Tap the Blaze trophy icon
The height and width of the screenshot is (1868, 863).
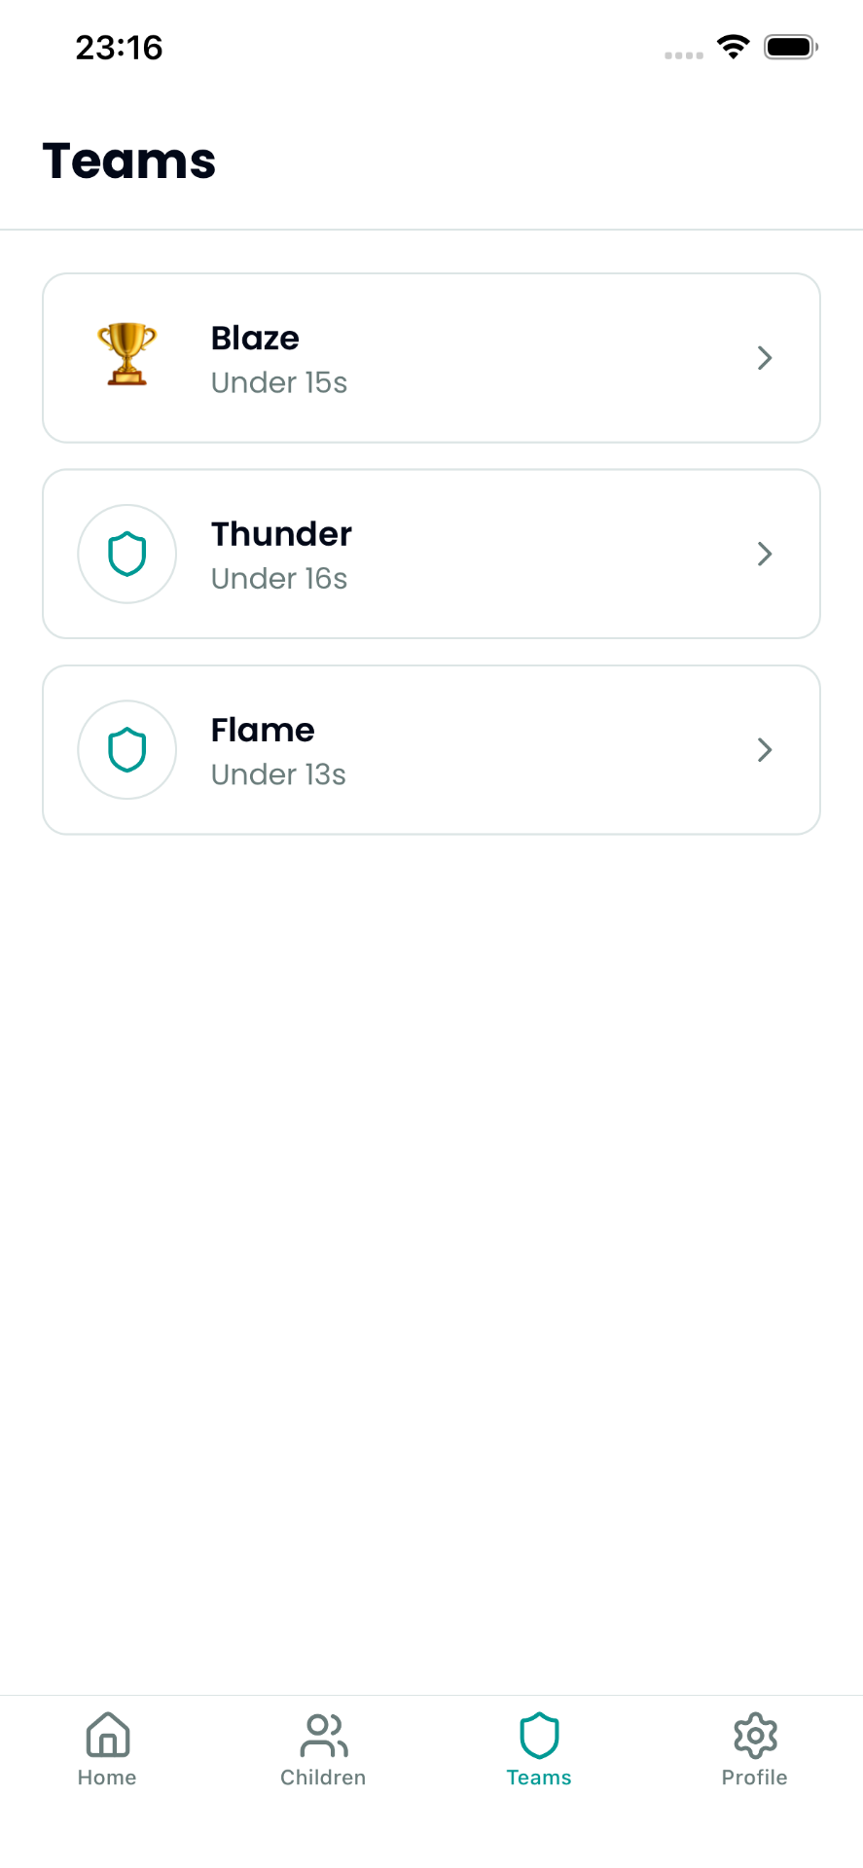coord(126,355)
